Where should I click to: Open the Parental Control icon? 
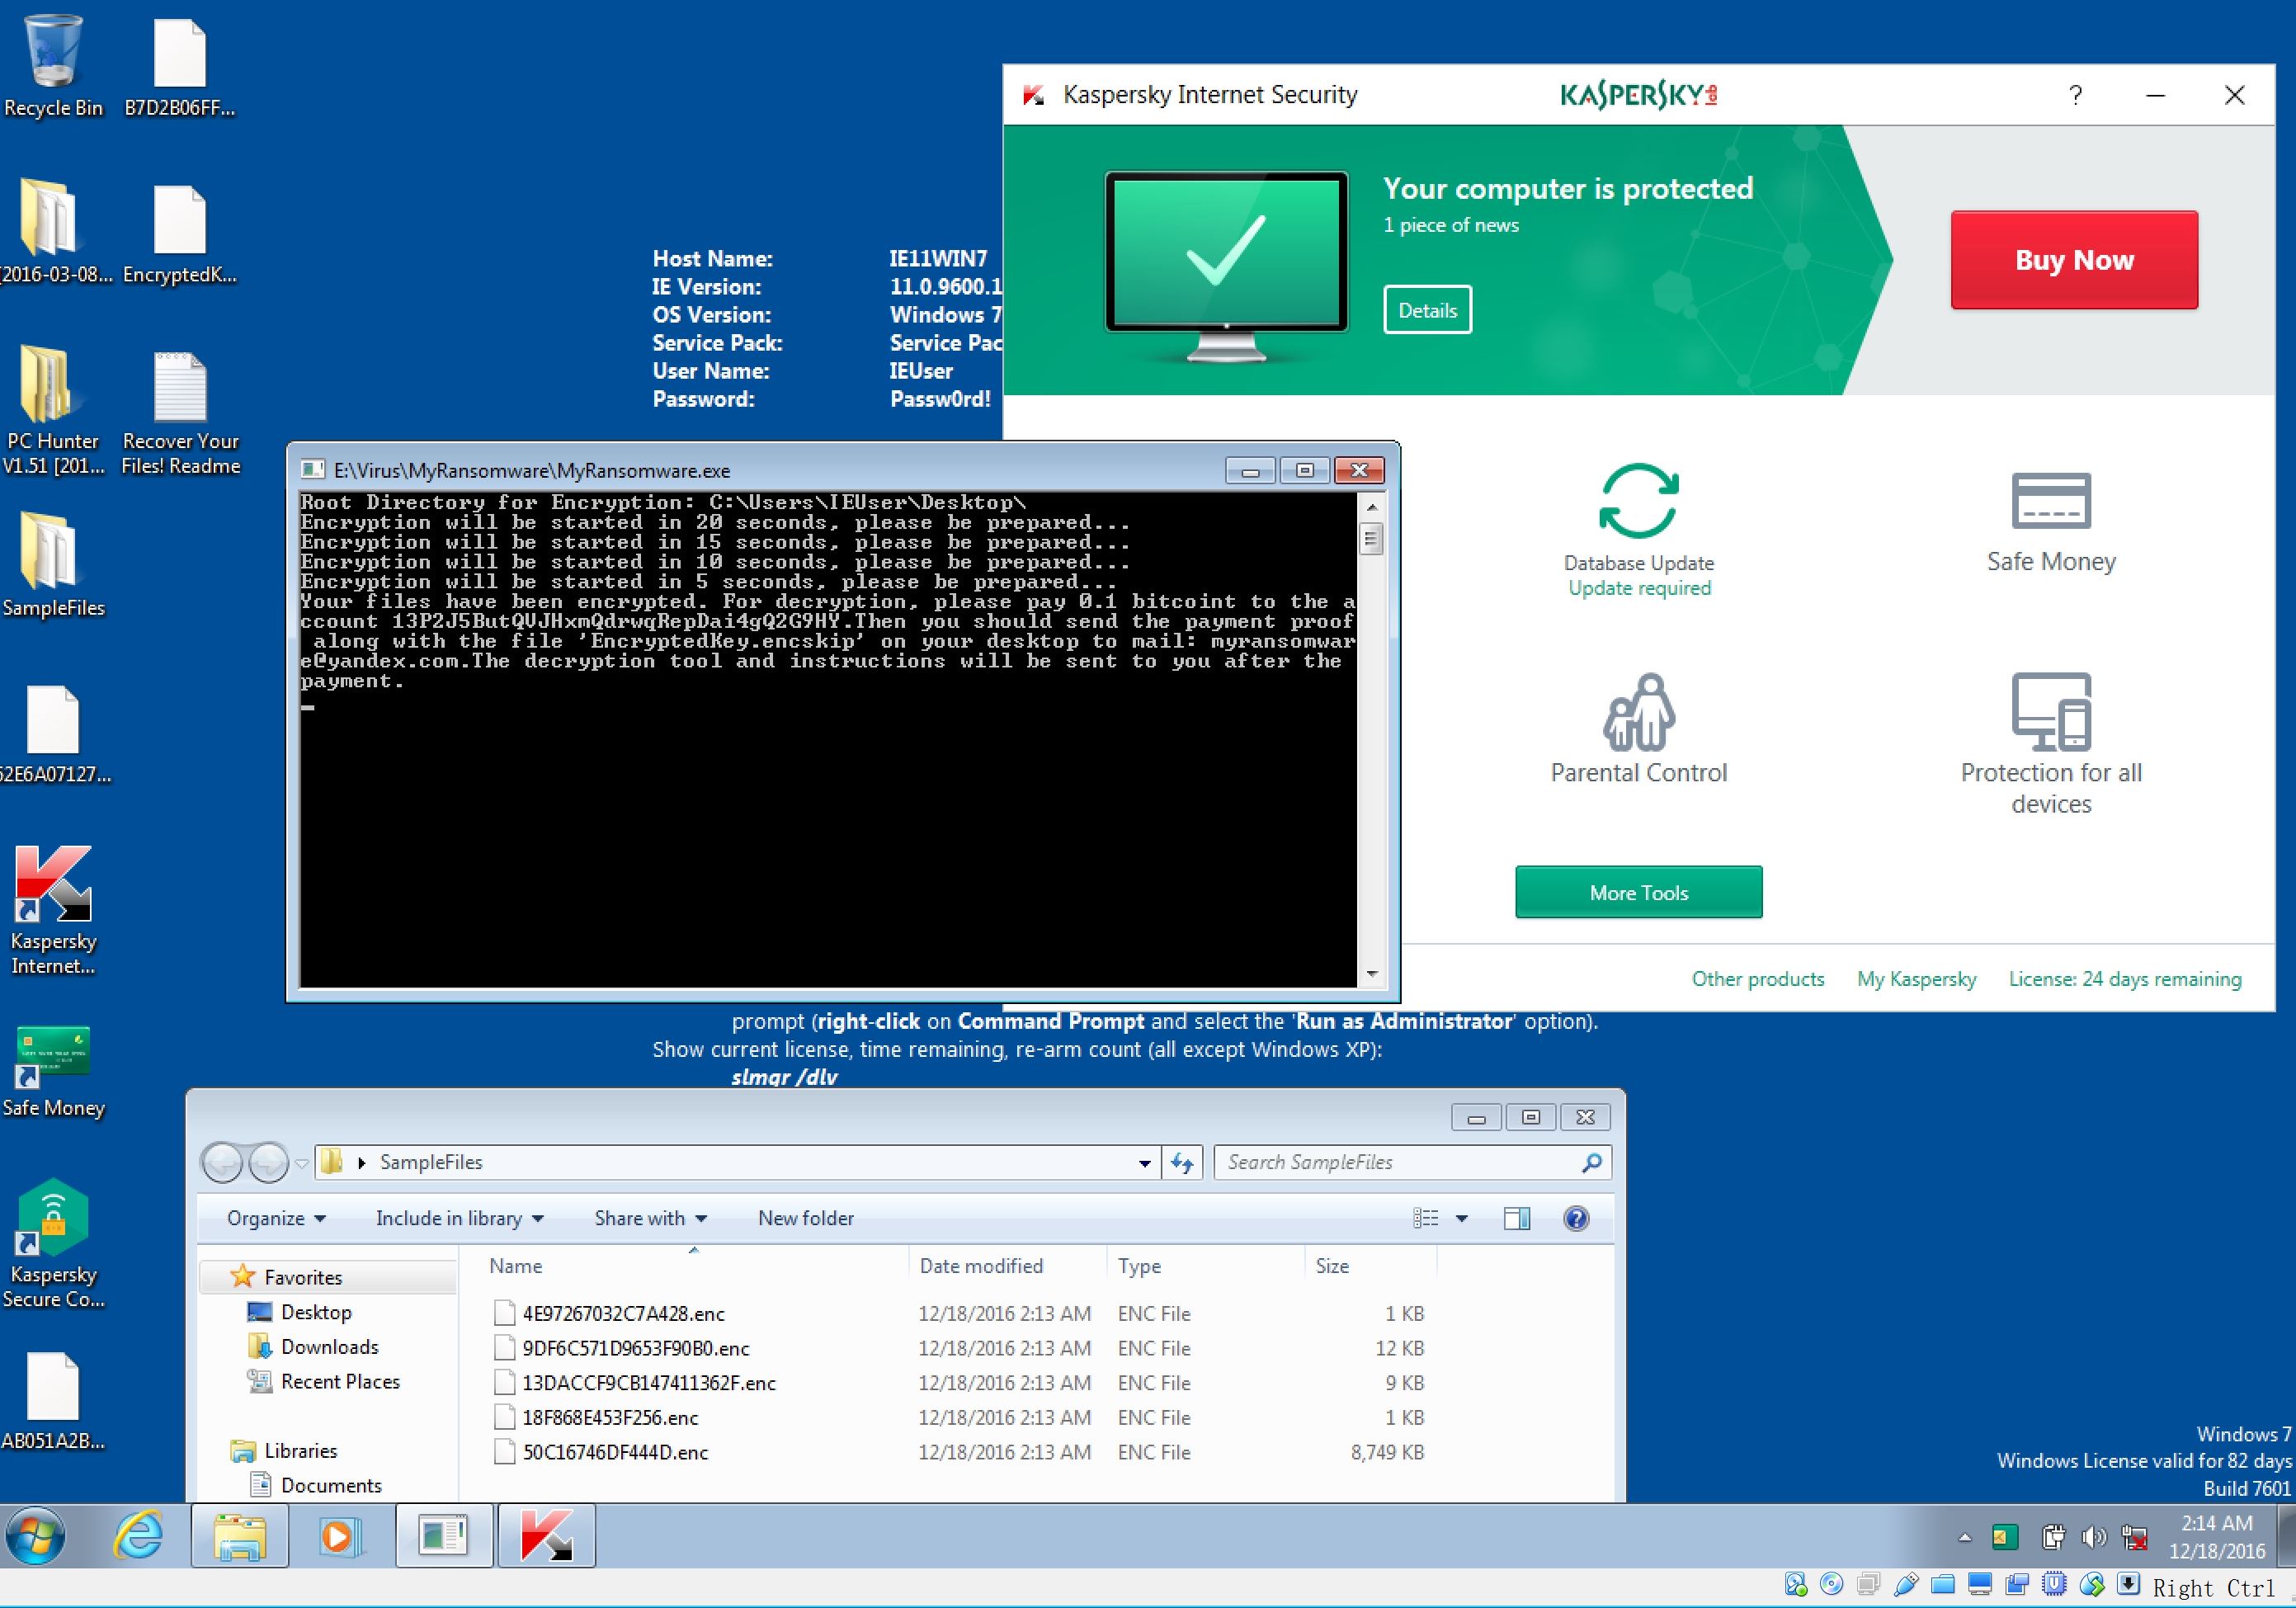(x=1638, y=713)
